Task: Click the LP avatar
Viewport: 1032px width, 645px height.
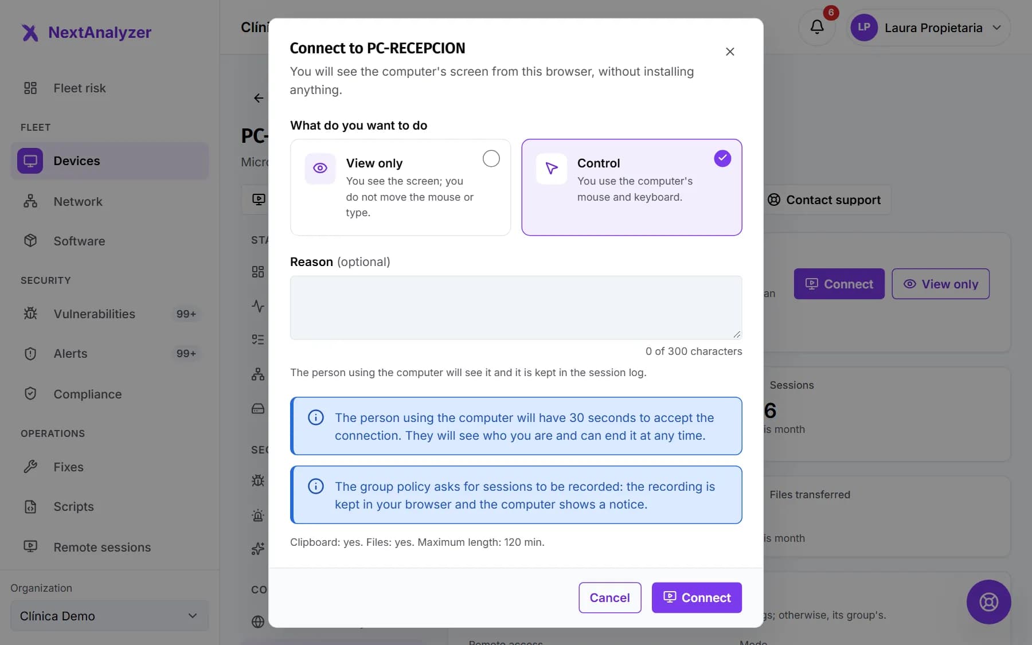Action: (864, 28)
